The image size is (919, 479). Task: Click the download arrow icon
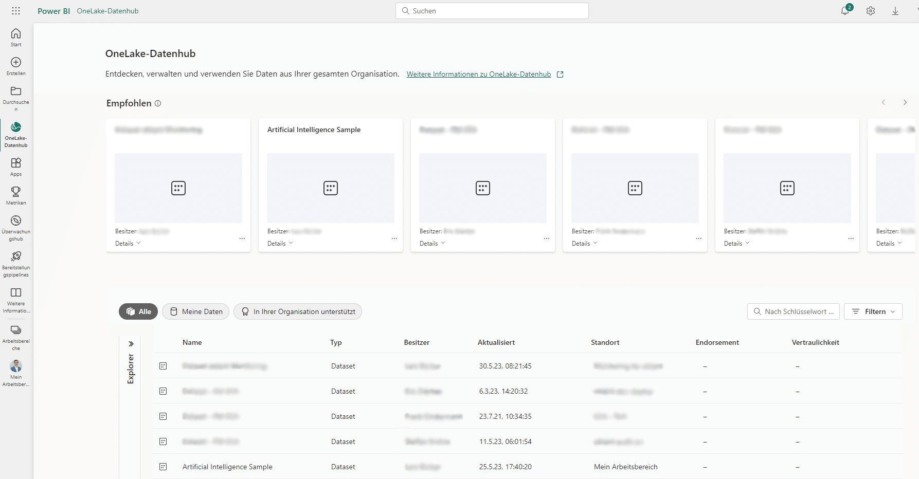click(x=895, y=11)
